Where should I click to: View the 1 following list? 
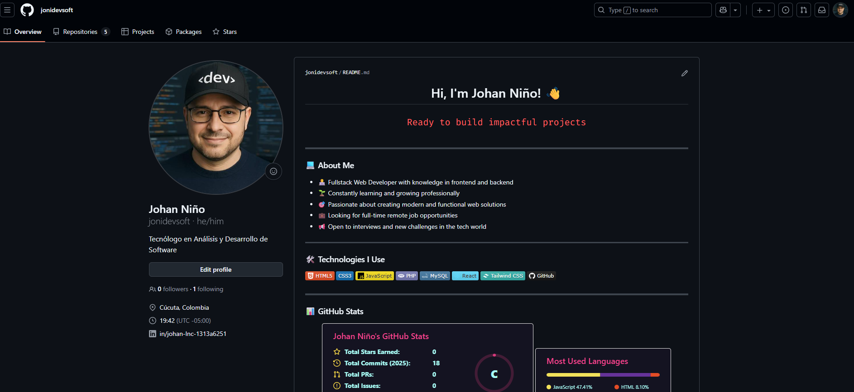click(x=208, y=289)
